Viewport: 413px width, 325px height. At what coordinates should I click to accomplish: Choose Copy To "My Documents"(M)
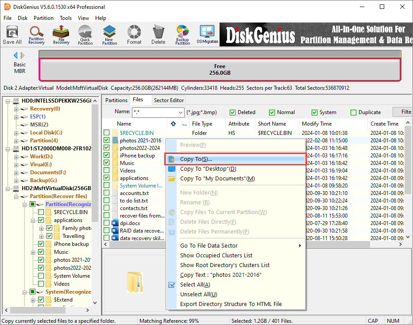(x=235, y=179)
